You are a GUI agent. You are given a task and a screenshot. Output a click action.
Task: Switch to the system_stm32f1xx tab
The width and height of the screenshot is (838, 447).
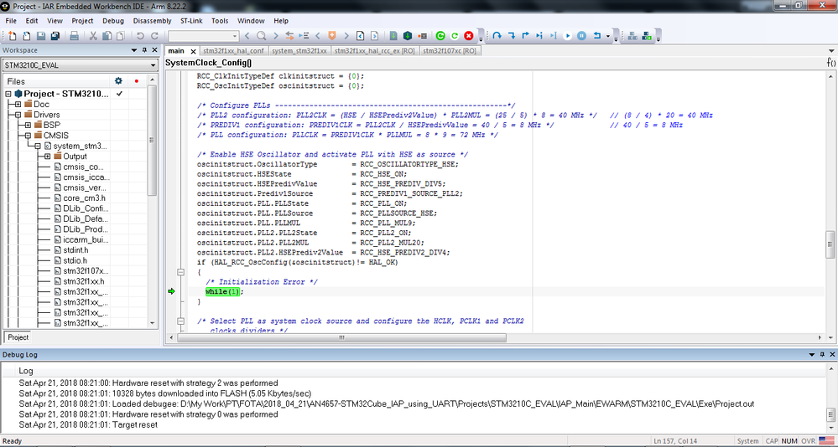(x=299, y=51)
